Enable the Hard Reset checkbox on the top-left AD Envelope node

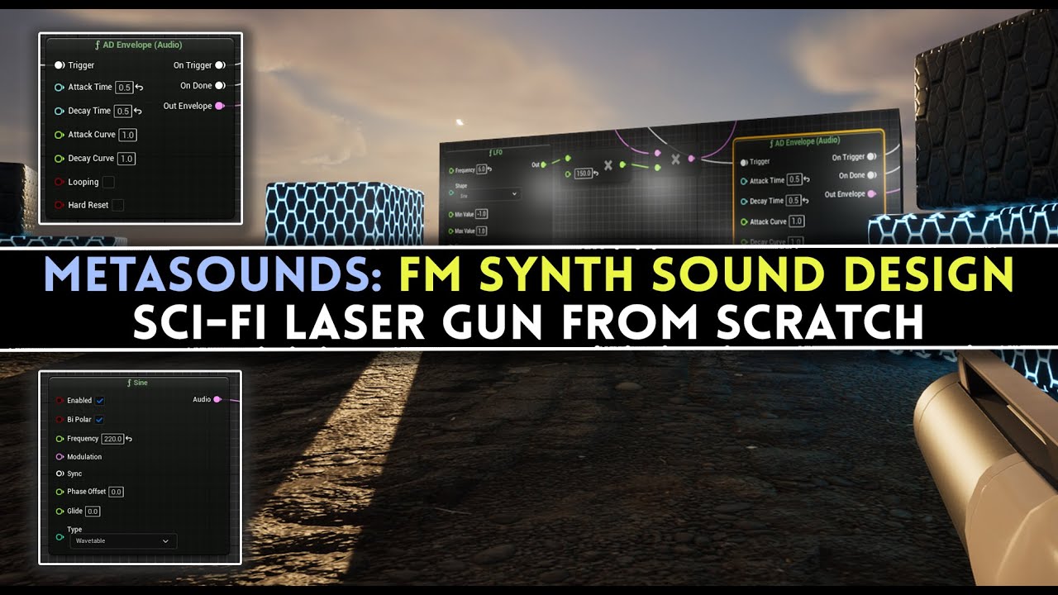point(118,205)
